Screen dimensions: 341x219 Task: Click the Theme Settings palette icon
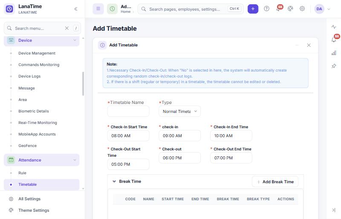point(11,210)
